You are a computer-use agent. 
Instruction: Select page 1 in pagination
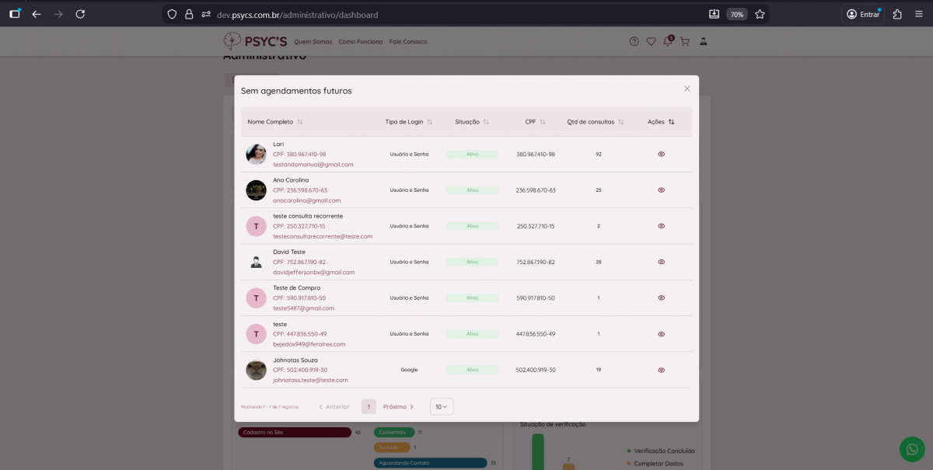point(369,406)
